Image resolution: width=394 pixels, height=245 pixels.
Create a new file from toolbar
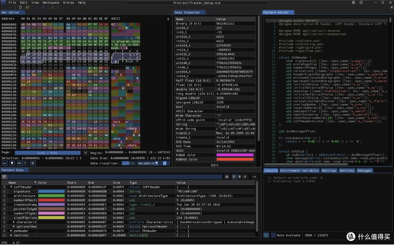tap(20, 8)
